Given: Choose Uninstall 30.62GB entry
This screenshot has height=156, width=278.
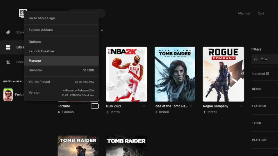Looking at the screenshot, I should [62, 70].
